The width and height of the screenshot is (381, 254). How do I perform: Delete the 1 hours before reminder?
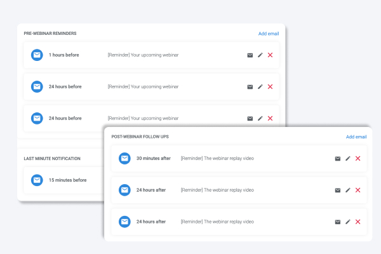click(x=271, y=55)
